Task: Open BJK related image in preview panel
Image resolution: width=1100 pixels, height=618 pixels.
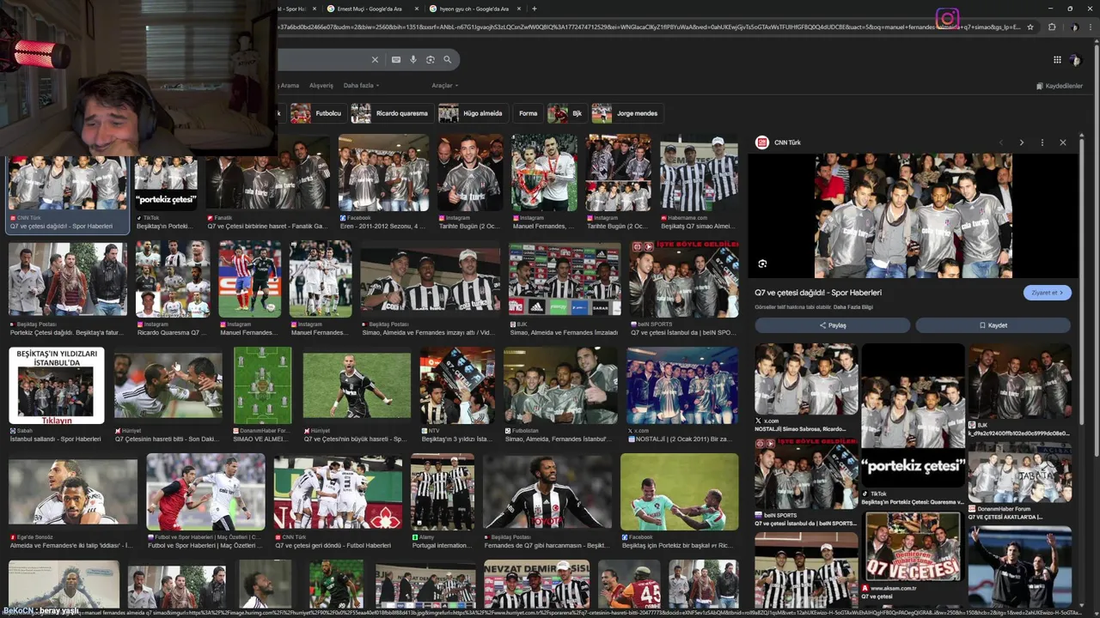Action: 1019,381
